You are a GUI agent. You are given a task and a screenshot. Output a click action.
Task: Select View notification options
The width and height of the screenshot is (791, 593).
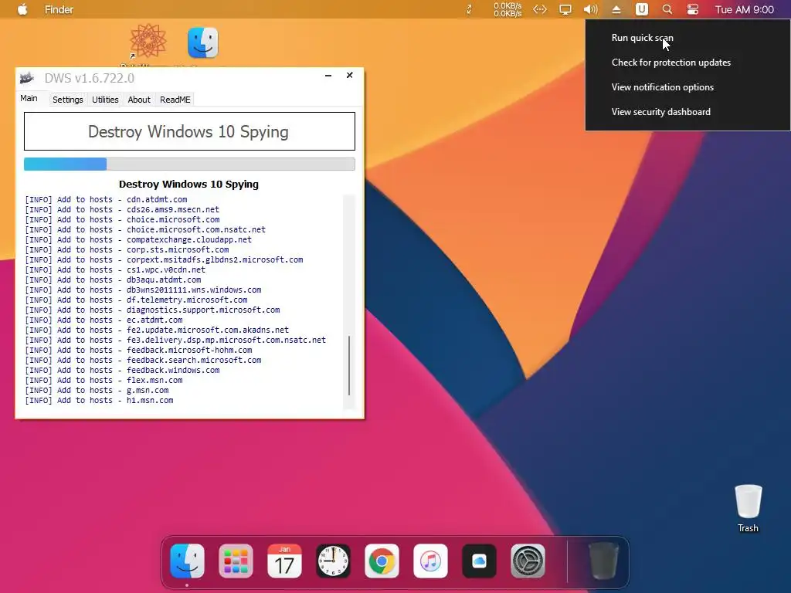click(x=662, y=87)
